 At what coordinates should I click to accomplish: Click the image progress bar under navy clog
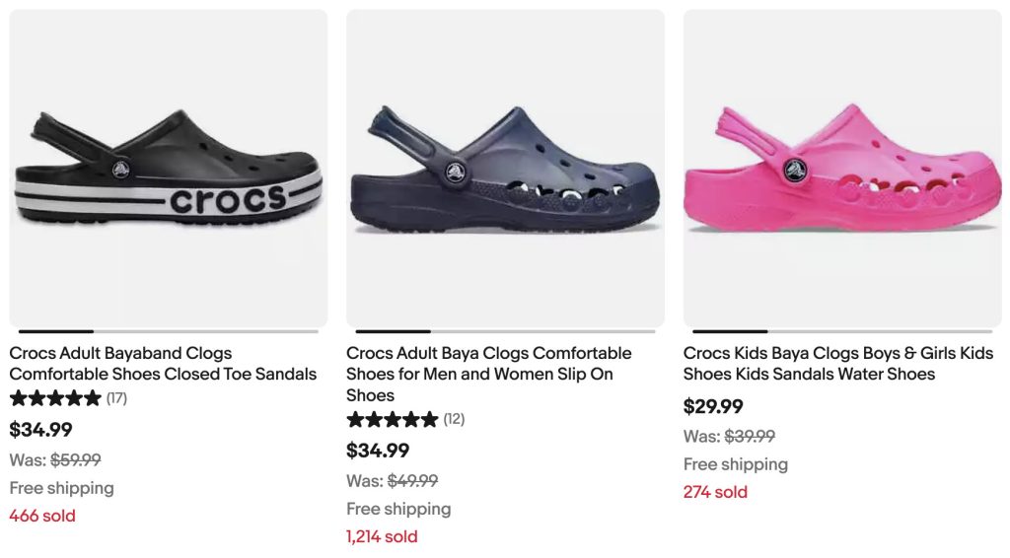pos(505,331)
